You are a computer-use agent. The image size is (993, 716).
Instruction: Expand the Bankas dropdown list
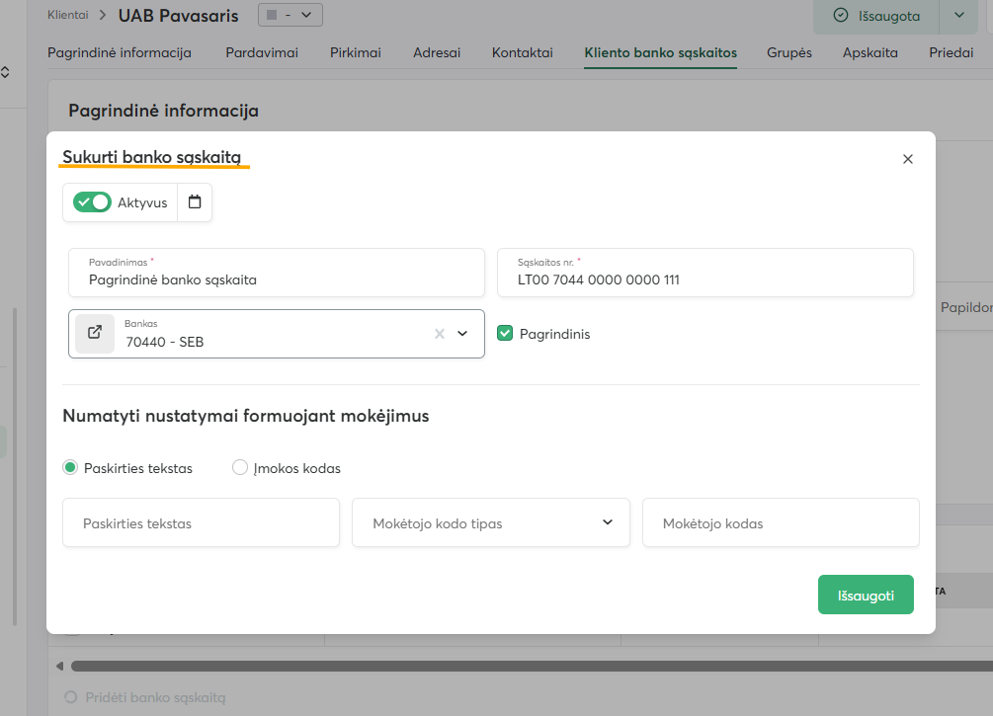click(462, 334)
